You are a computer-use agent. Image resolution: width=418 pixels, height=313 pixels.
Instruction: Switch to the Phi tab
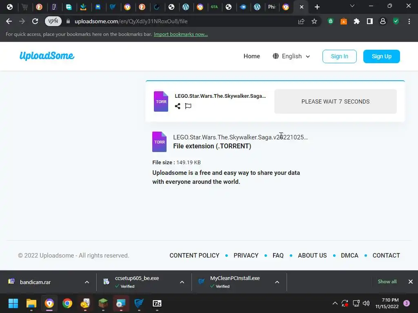coord(271,7)
